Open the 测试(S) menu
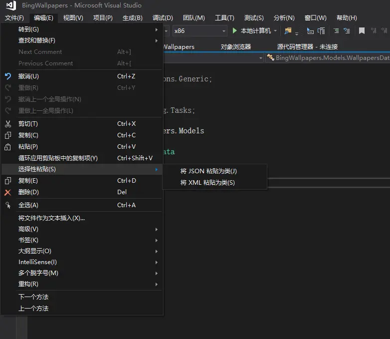 pos(254,18)
